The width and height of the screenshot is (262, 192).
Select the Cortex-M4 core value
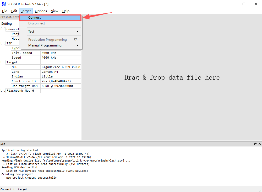(x=61, y=72)
